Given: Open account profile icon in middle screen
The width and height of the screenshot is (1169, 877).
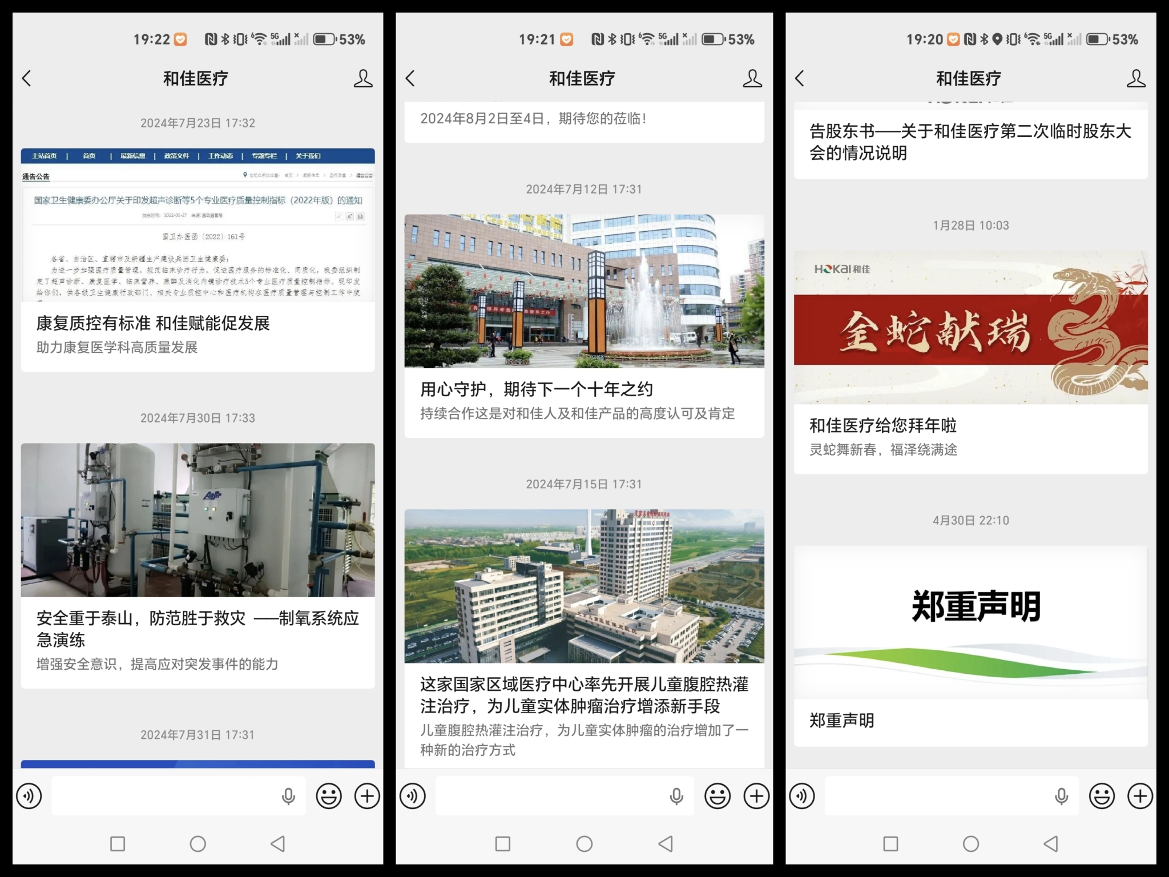Looking at the screenshot, I should click(x=752, y=78).
